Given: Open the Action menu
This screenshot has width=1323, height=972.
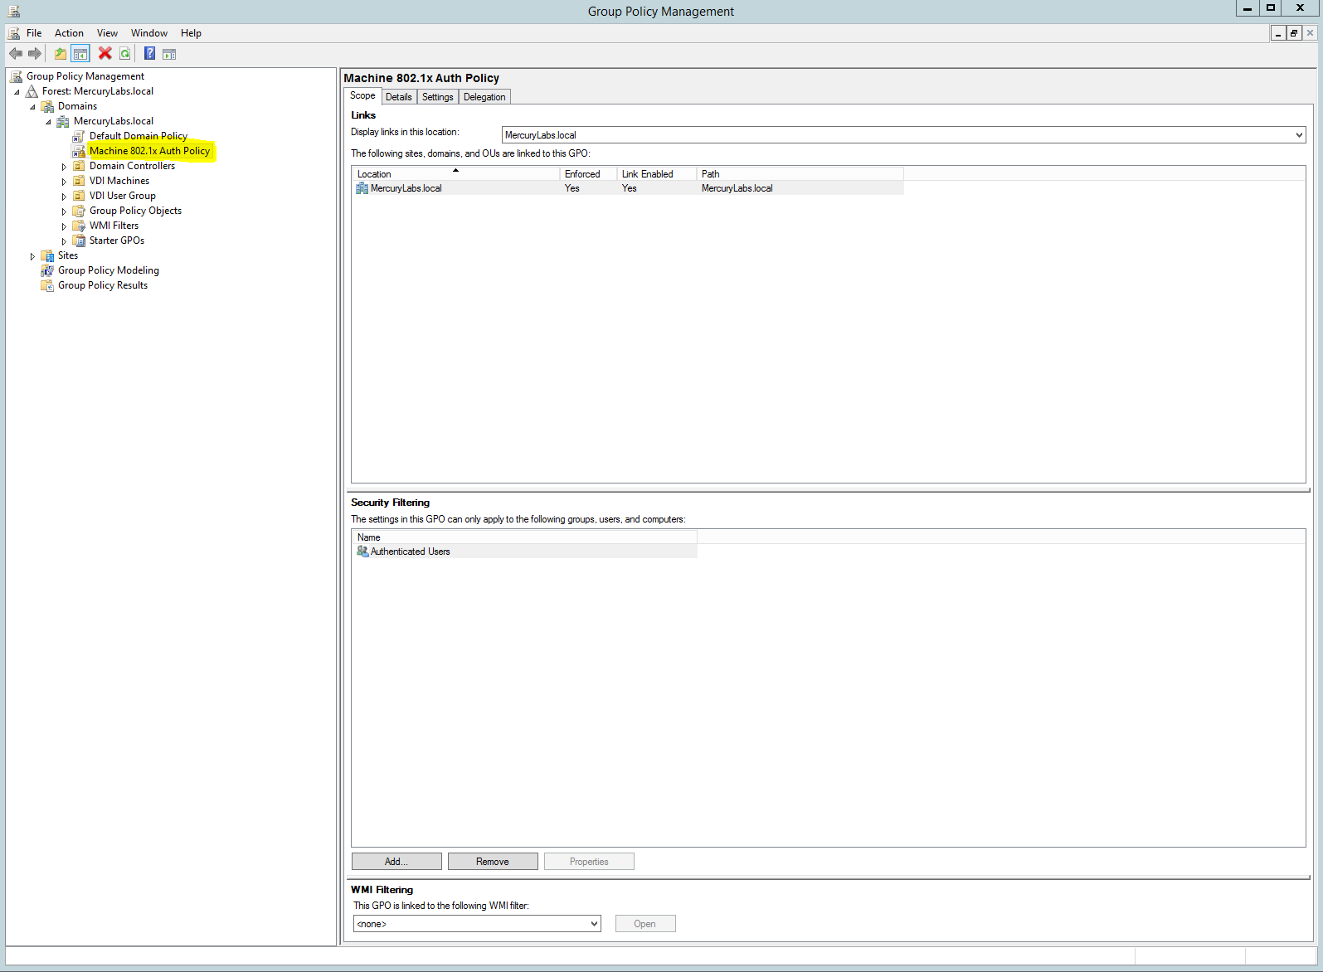Looking at the screenshot, I should click(x=69, y=33).
